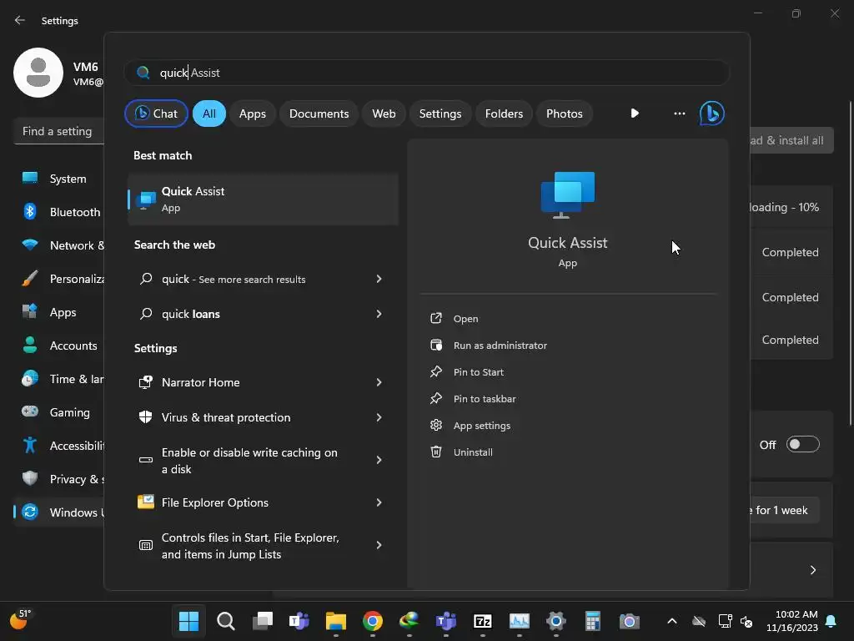
Task: Switch to the Web search filter
Action: (x=384, y=114)
